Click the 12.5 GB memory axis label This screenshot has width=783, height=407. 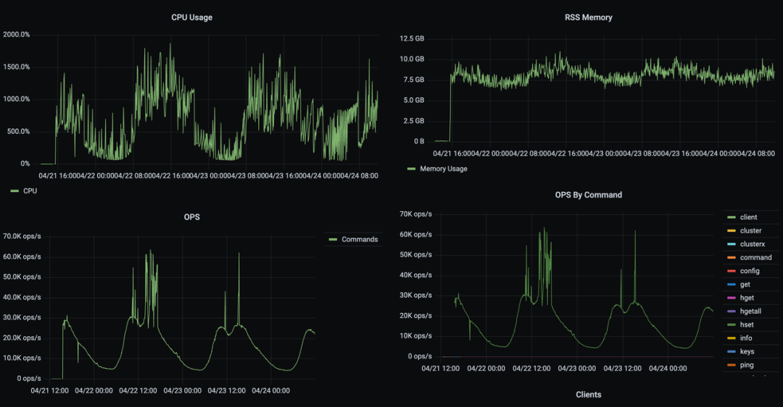[412, 39]
